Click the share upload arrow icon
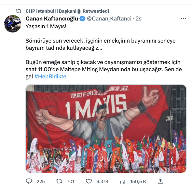Image resolution: width=192 pixels, height=188 pixels. click(160, 181)
